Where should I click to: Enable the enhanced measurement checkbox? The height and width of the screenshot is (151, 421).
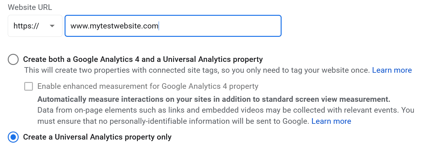(29, 86)
